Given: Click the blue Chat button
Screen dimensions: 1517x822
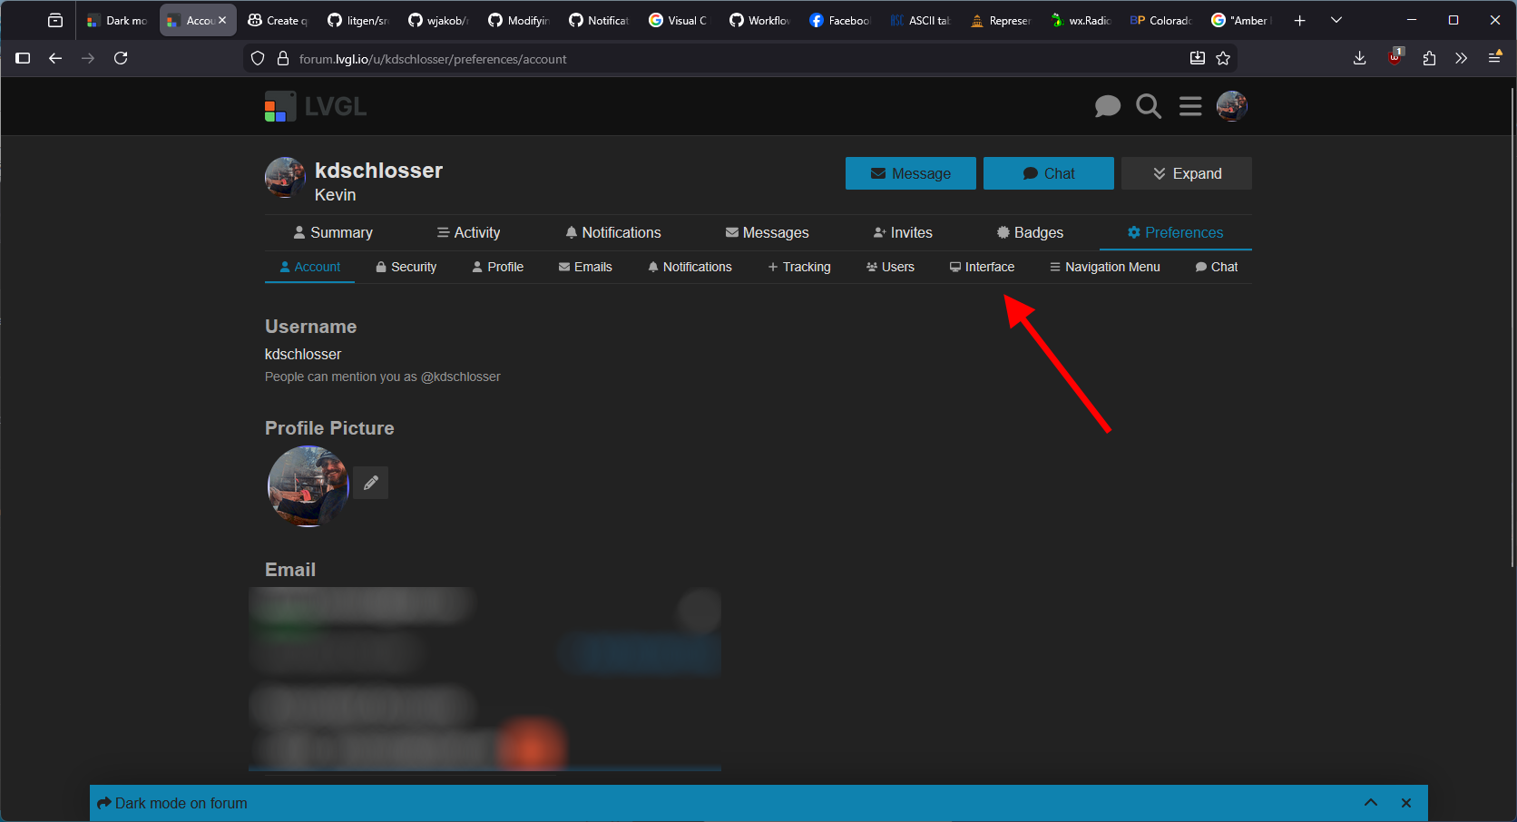Looking at the screenshot, I should pyautogui.click(x=1048, y=173).
